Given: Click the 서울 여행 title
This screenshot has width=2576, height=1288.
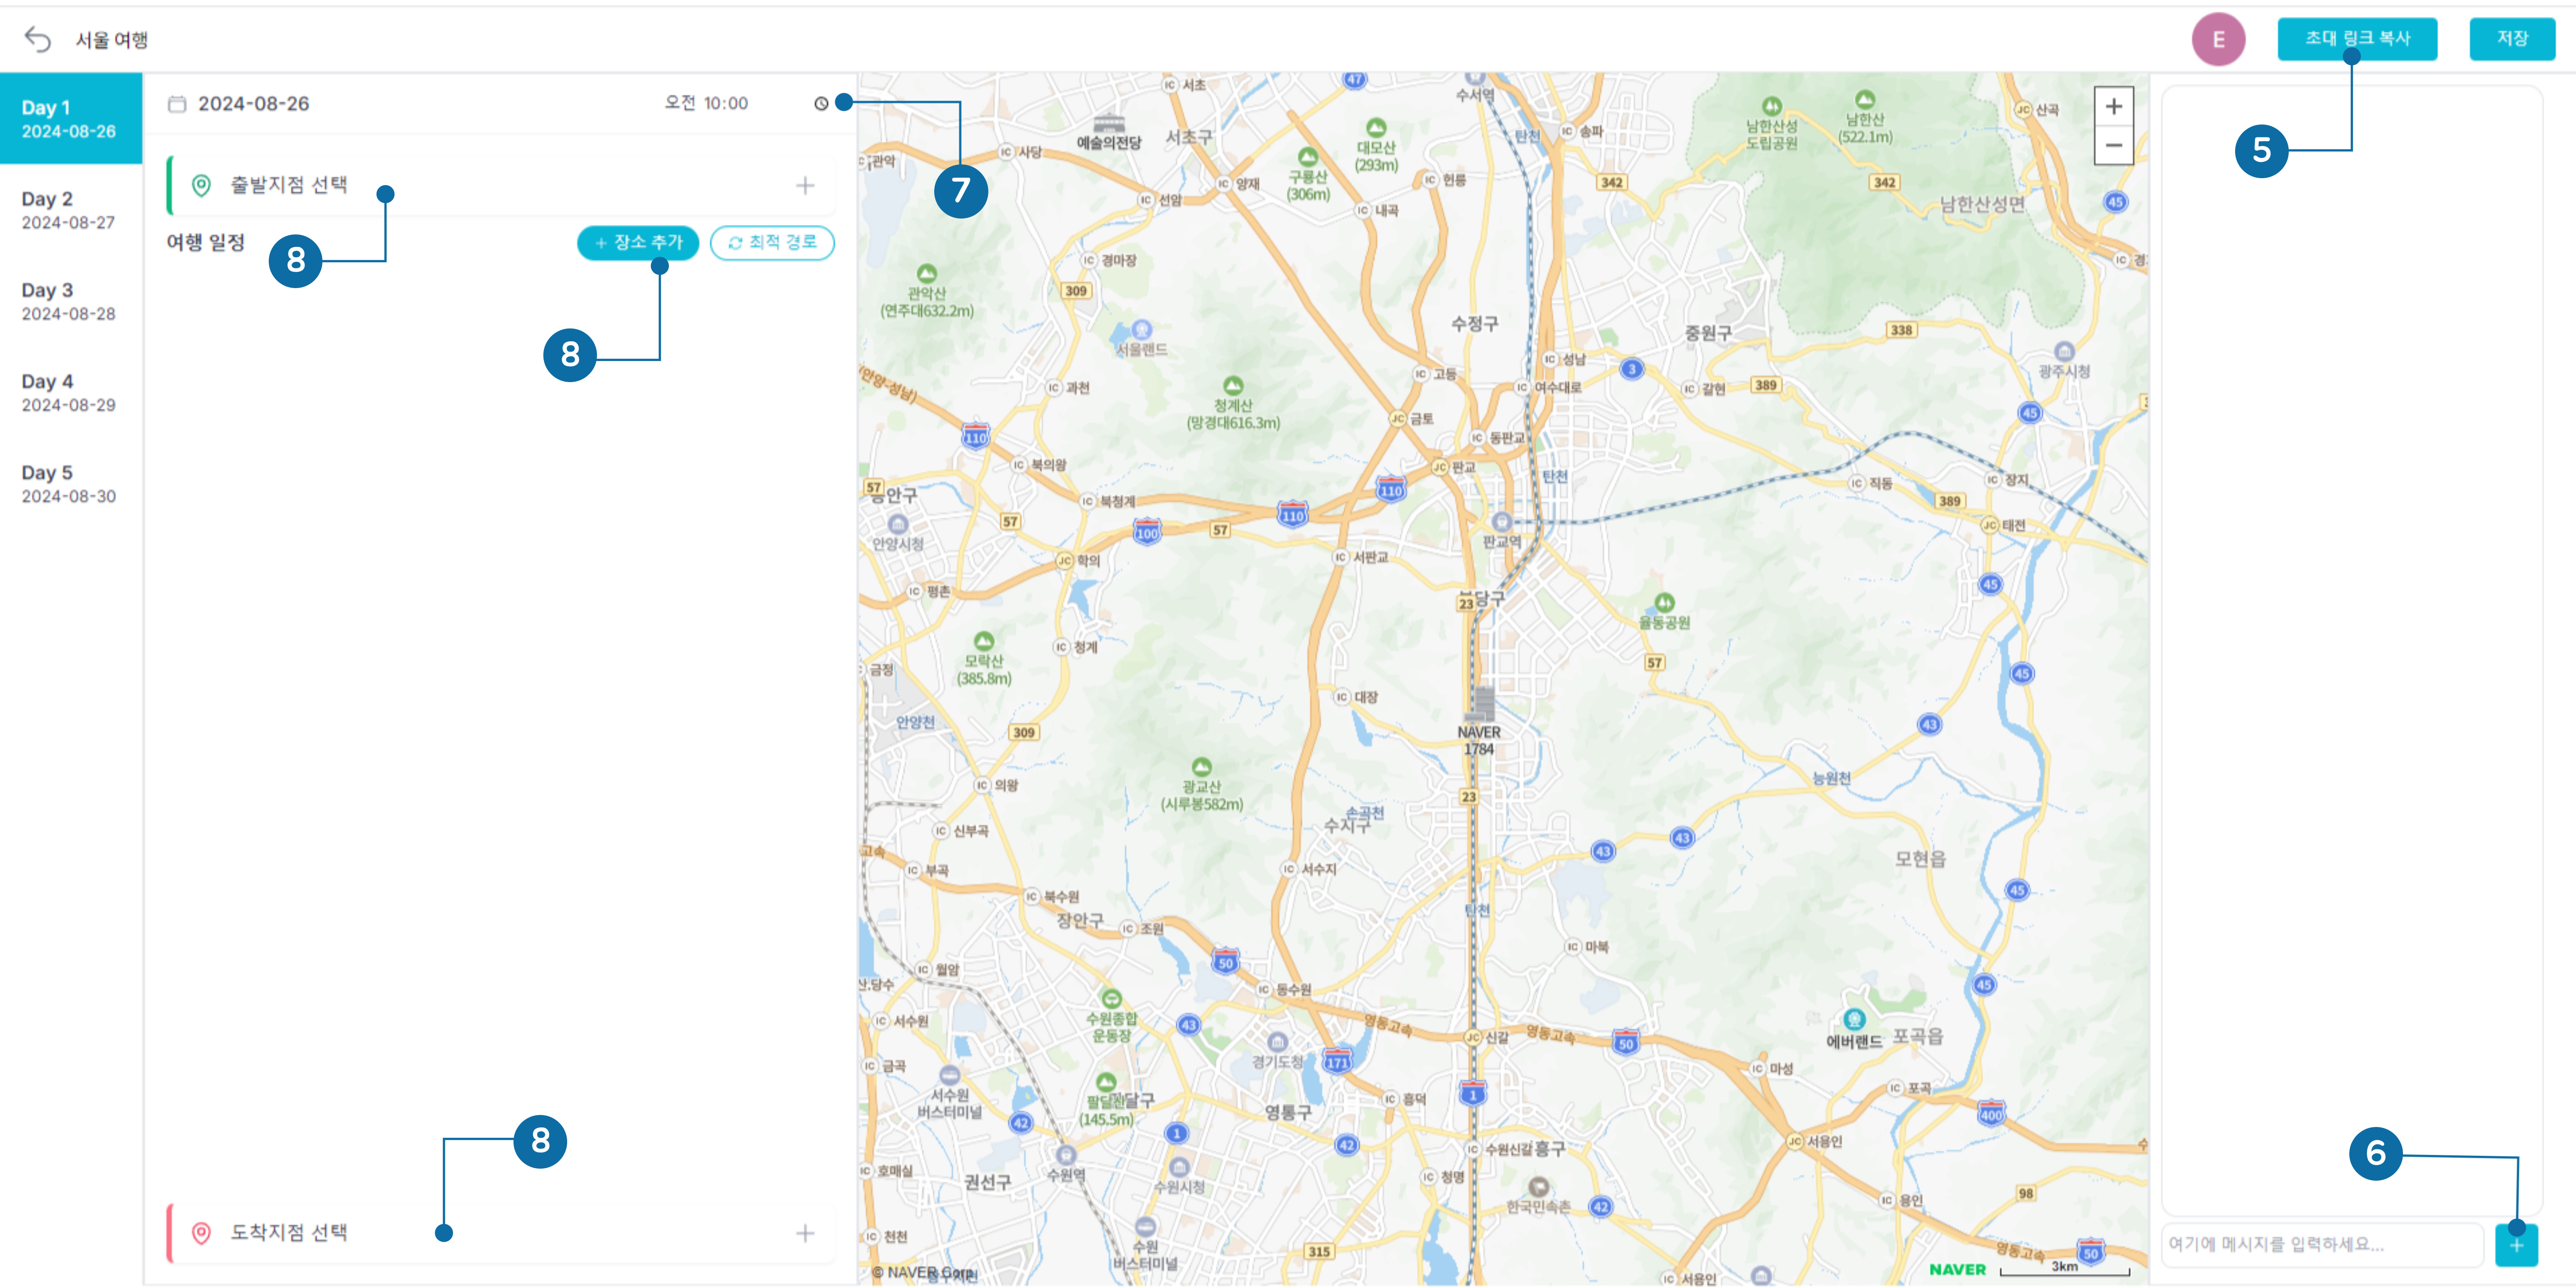Looking at the screenshot, I should click(x=112, y=40).
